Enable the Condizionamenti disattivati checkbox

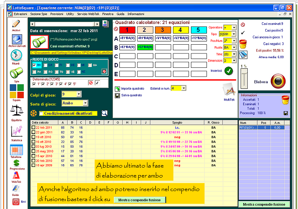tap(41, 114)
